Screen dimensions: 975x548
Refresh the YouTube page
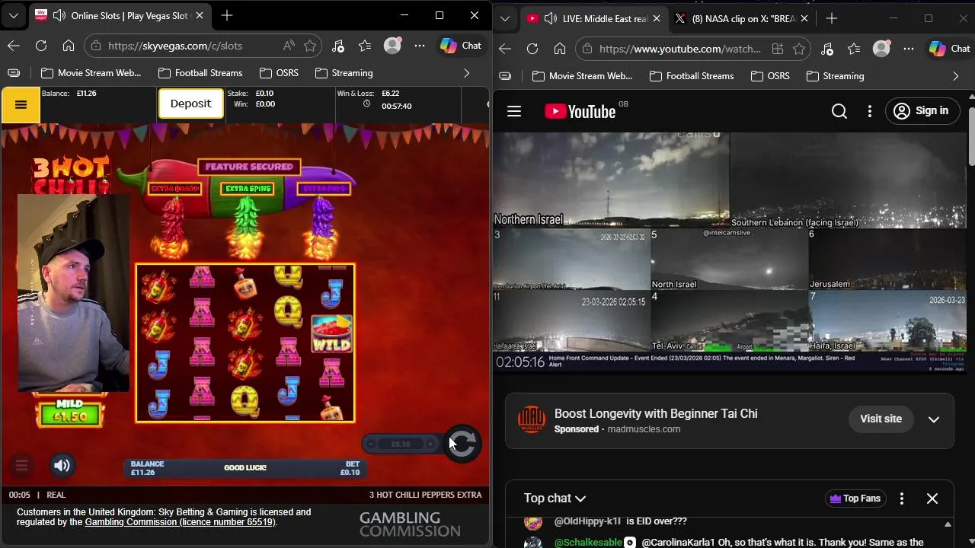point(532,49)
